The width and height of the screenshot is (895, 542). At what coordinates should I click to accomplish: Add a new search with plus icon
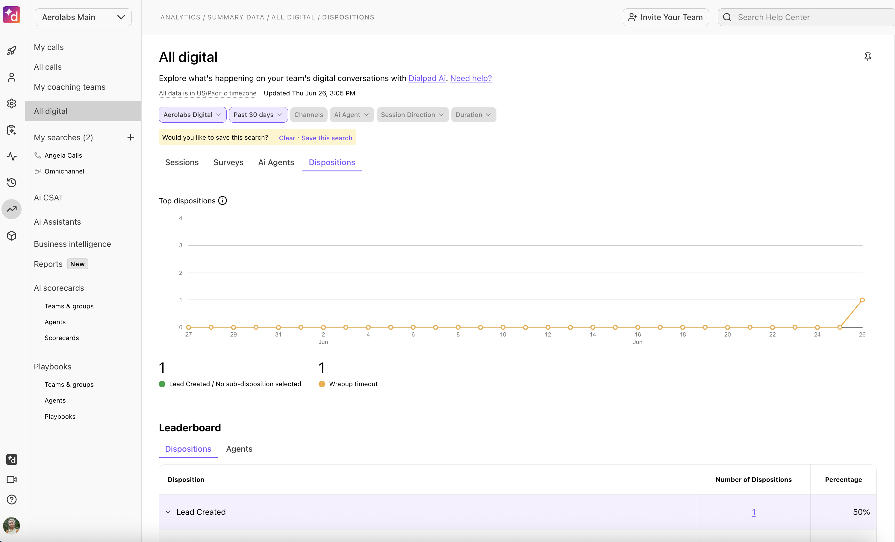pyautogui.click(x=130, y=138)
